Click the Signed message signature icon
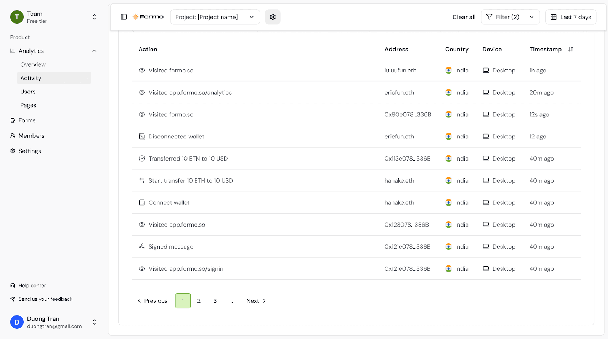610x339 pixels. coord(142,246)
